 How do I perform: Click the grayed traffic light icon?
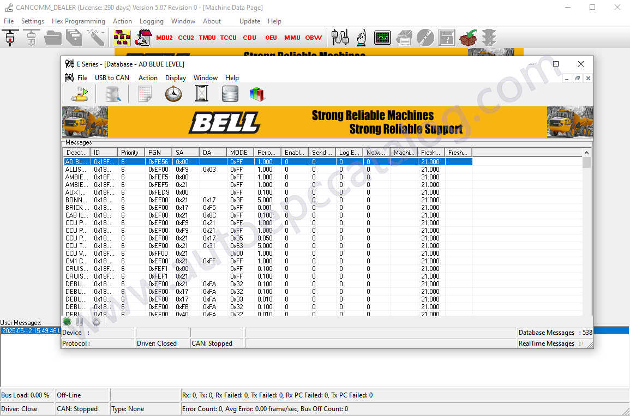[489, 38]
